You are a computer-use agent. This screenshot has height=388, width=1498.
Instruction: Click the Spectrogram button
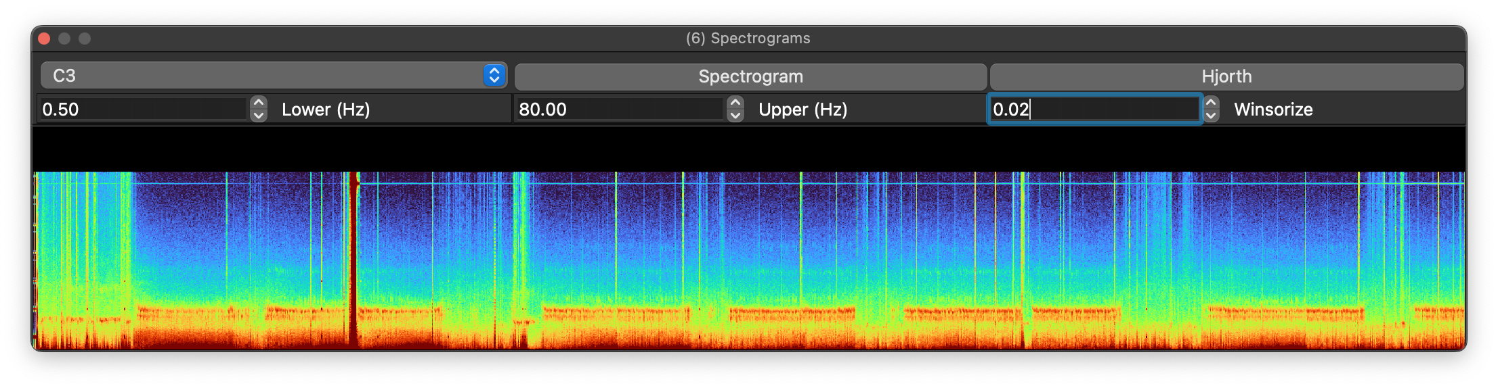(x=750, y=76)
